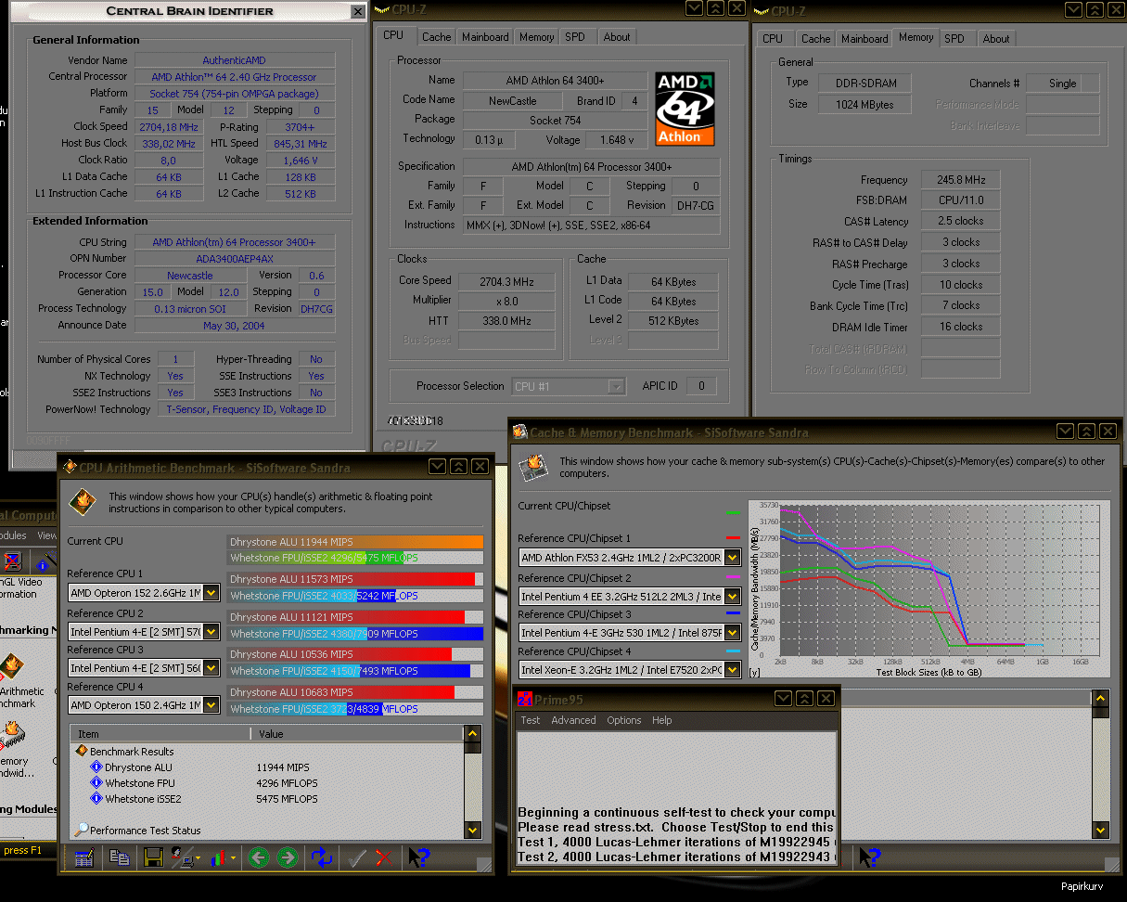Expand the Reference CPU 1 Opteron 152 dropdown

211,593
